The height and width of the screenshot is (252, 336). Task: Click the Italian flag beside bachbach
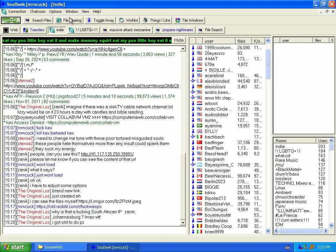(x=199, y=137)
